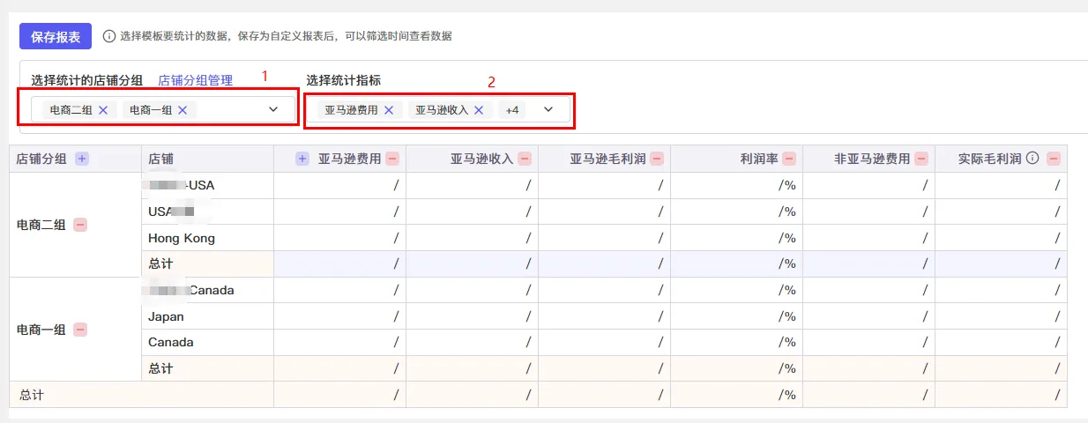The image size is (1088, 423).
Task: Click the +4 more metrics tag
Action: click(512, 110)
